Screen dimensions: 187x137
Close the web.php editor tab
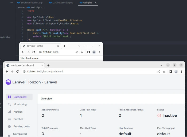click(x=96, y=3)
